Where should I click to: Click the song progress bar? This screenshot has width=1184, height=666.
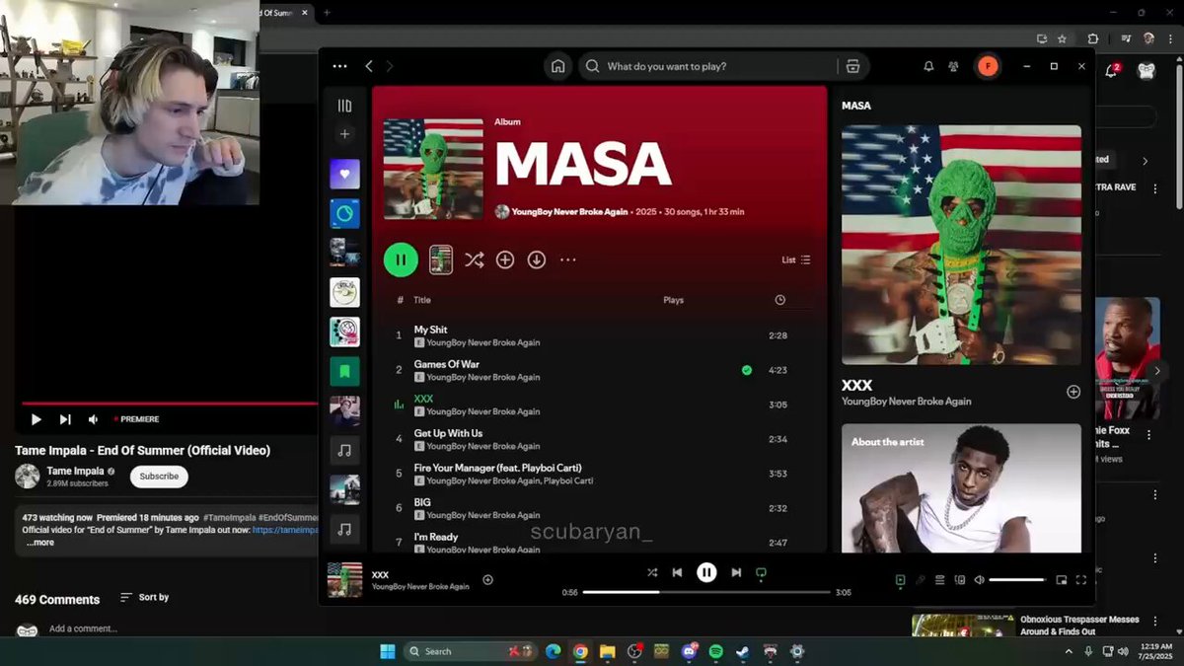(706, 592)
